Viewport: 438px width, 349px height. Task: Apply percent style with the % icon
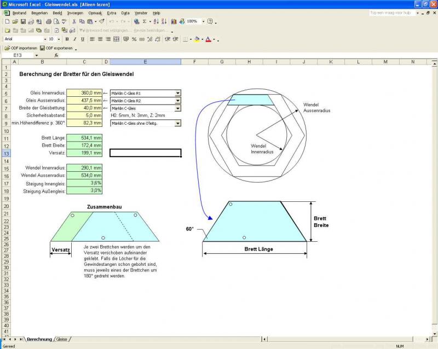pos(134,39)
